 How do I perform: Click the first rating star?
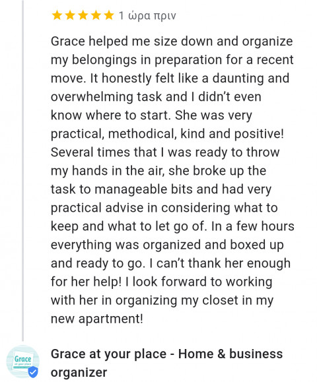57,15
